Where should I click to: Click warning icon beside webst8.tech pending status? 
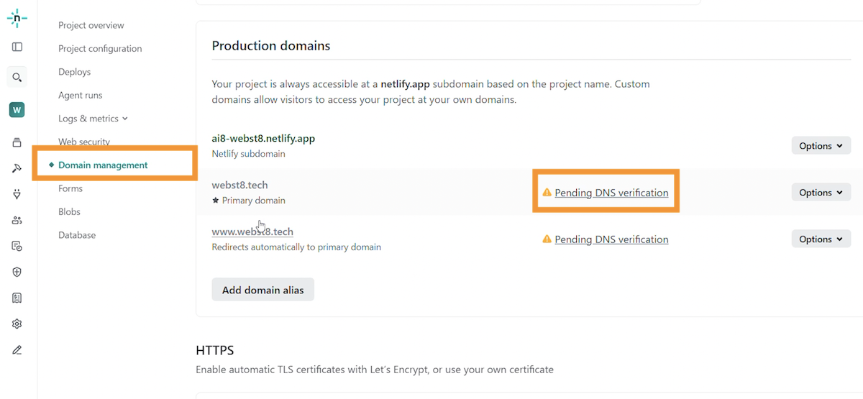547,193
